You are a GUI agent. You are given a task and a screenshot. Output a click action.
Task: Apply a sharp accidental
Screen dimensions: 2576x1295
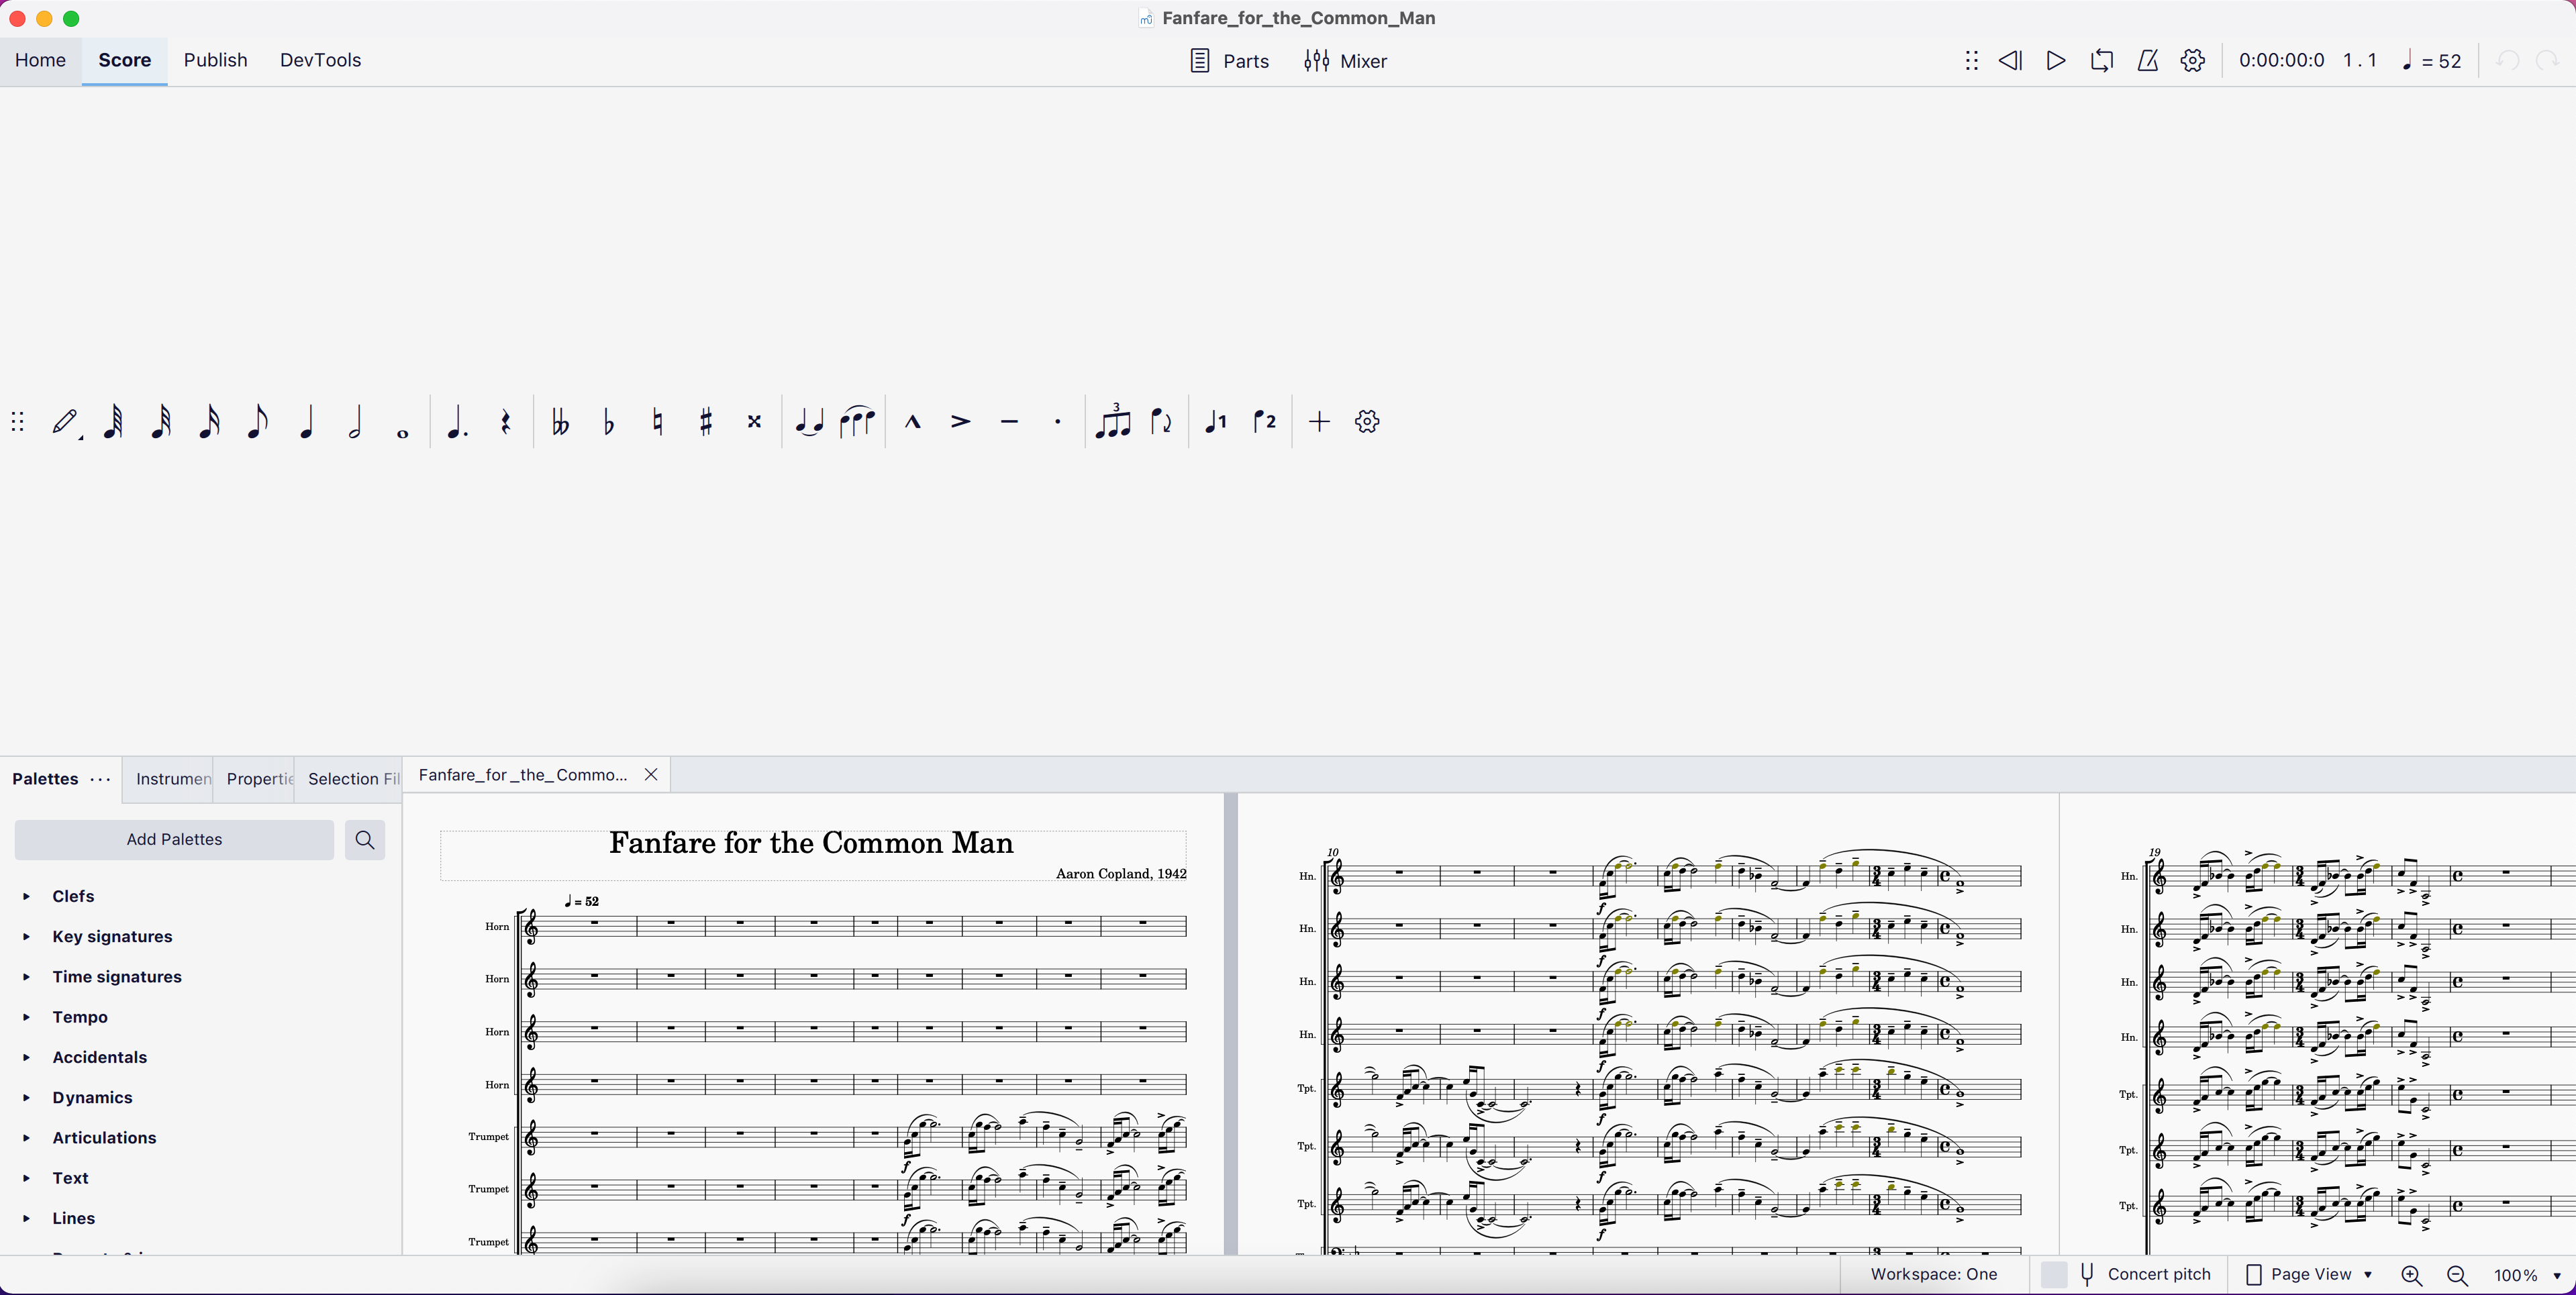tap(705, 421)
